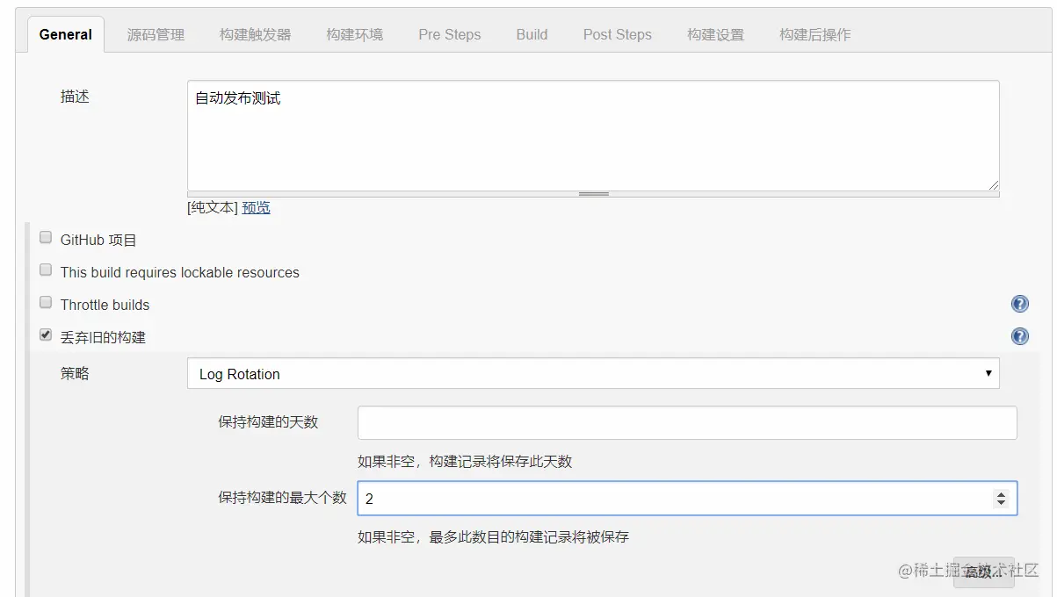Tick This build requires lockable resources
Viewport: 1057px width, 597px height.
click(46, 270)
